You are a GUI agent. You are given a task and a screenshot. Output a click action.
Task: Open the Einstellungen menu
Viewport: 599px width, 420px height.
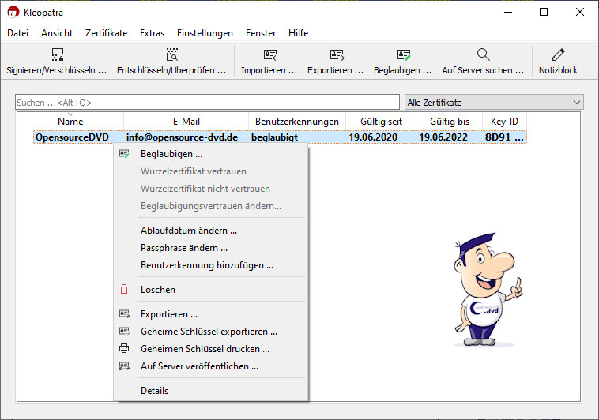(205, 33)
